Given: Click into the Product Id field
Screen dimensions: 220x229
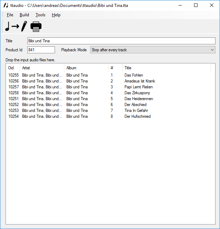Looking at the screenshot, I should 41,50.
